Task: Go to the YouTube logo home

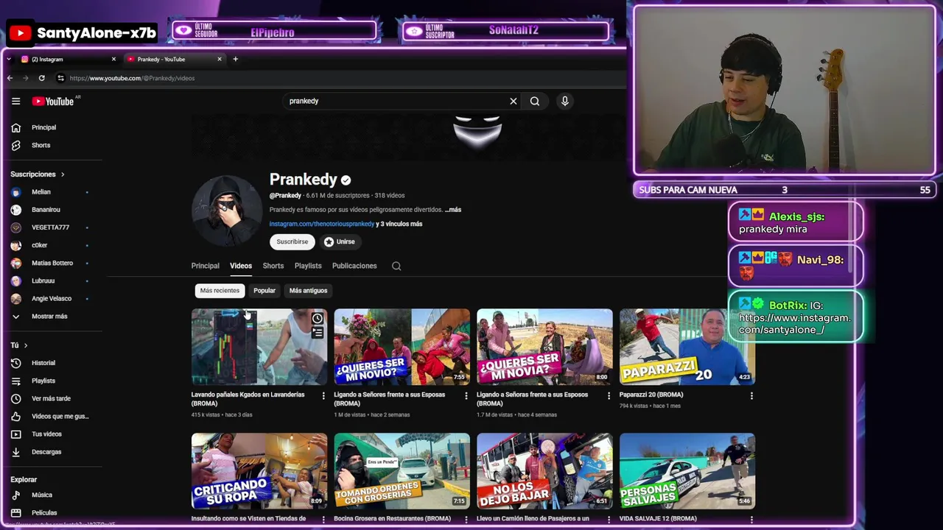Action: tap(53, 101)
